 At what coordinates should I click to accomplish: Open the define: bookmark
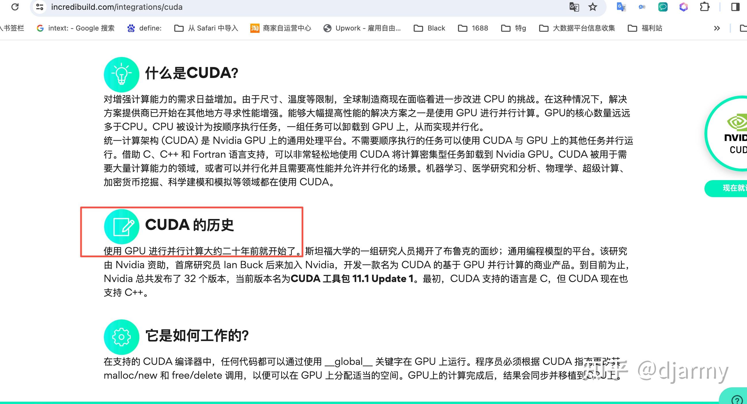click(144, 28)
